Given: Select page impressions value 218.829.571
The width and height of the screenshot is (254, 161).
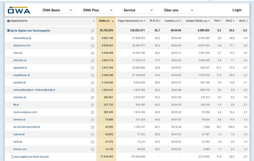Looking at the screenshot, I should [x=137, y=30].
